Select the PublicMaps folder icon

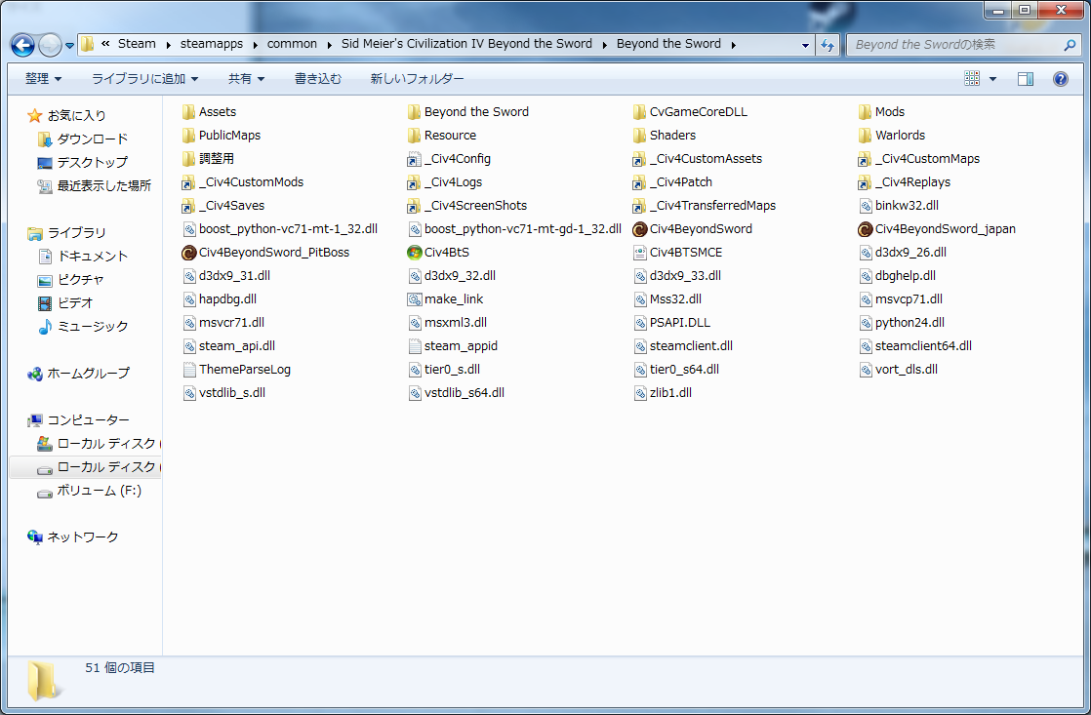click(188, 136)
